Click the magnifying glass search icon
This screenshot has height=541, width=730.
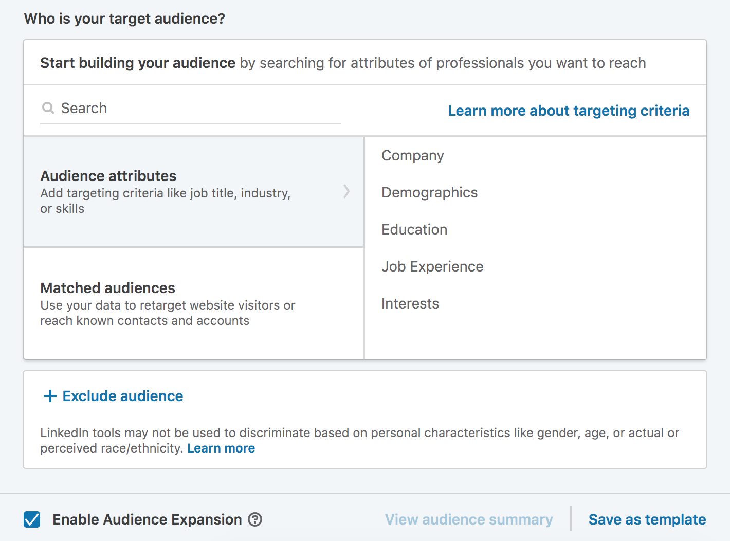(x=48, y=108)
